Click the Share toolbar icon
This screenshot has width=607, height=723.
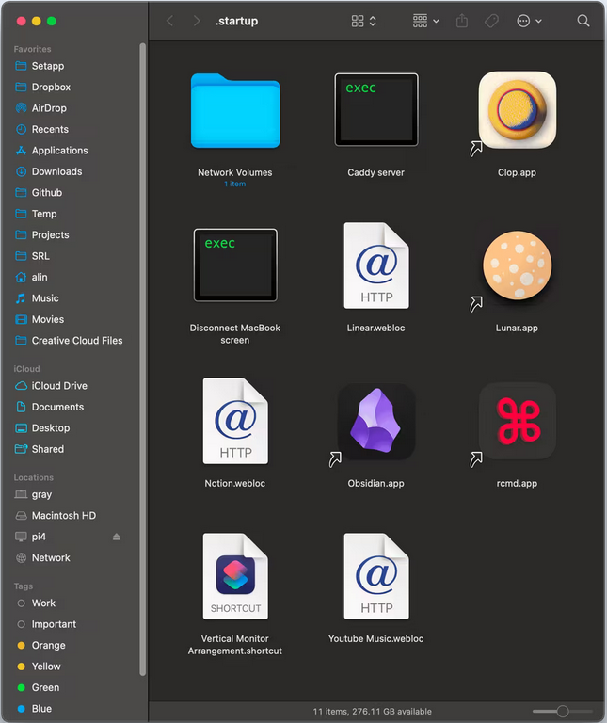[x=462, y=21]
